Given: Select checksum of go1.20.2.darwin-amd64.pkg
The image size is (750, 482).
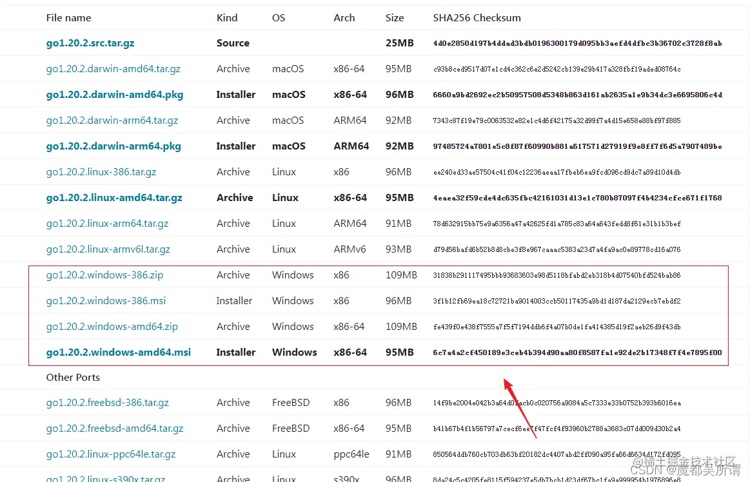Looking at the screenshot, I should 577,95.
